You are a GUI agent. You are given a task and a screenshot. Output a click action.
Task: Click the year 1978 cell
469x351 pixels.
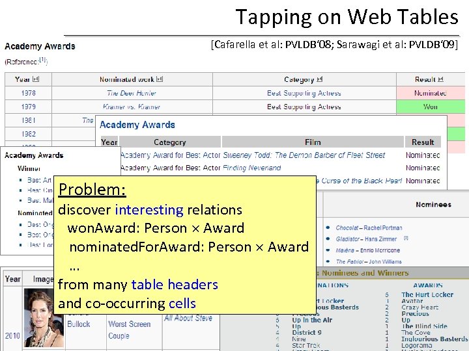coord(29,93)
